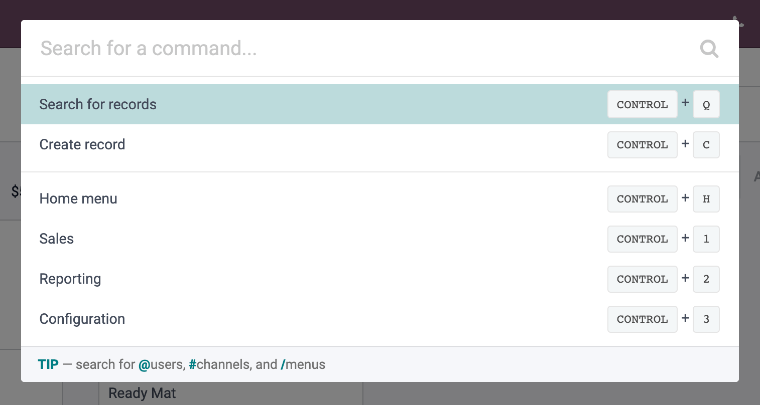
Task: Click the '#channels' hint in the tip
Action: click(218, 364)
